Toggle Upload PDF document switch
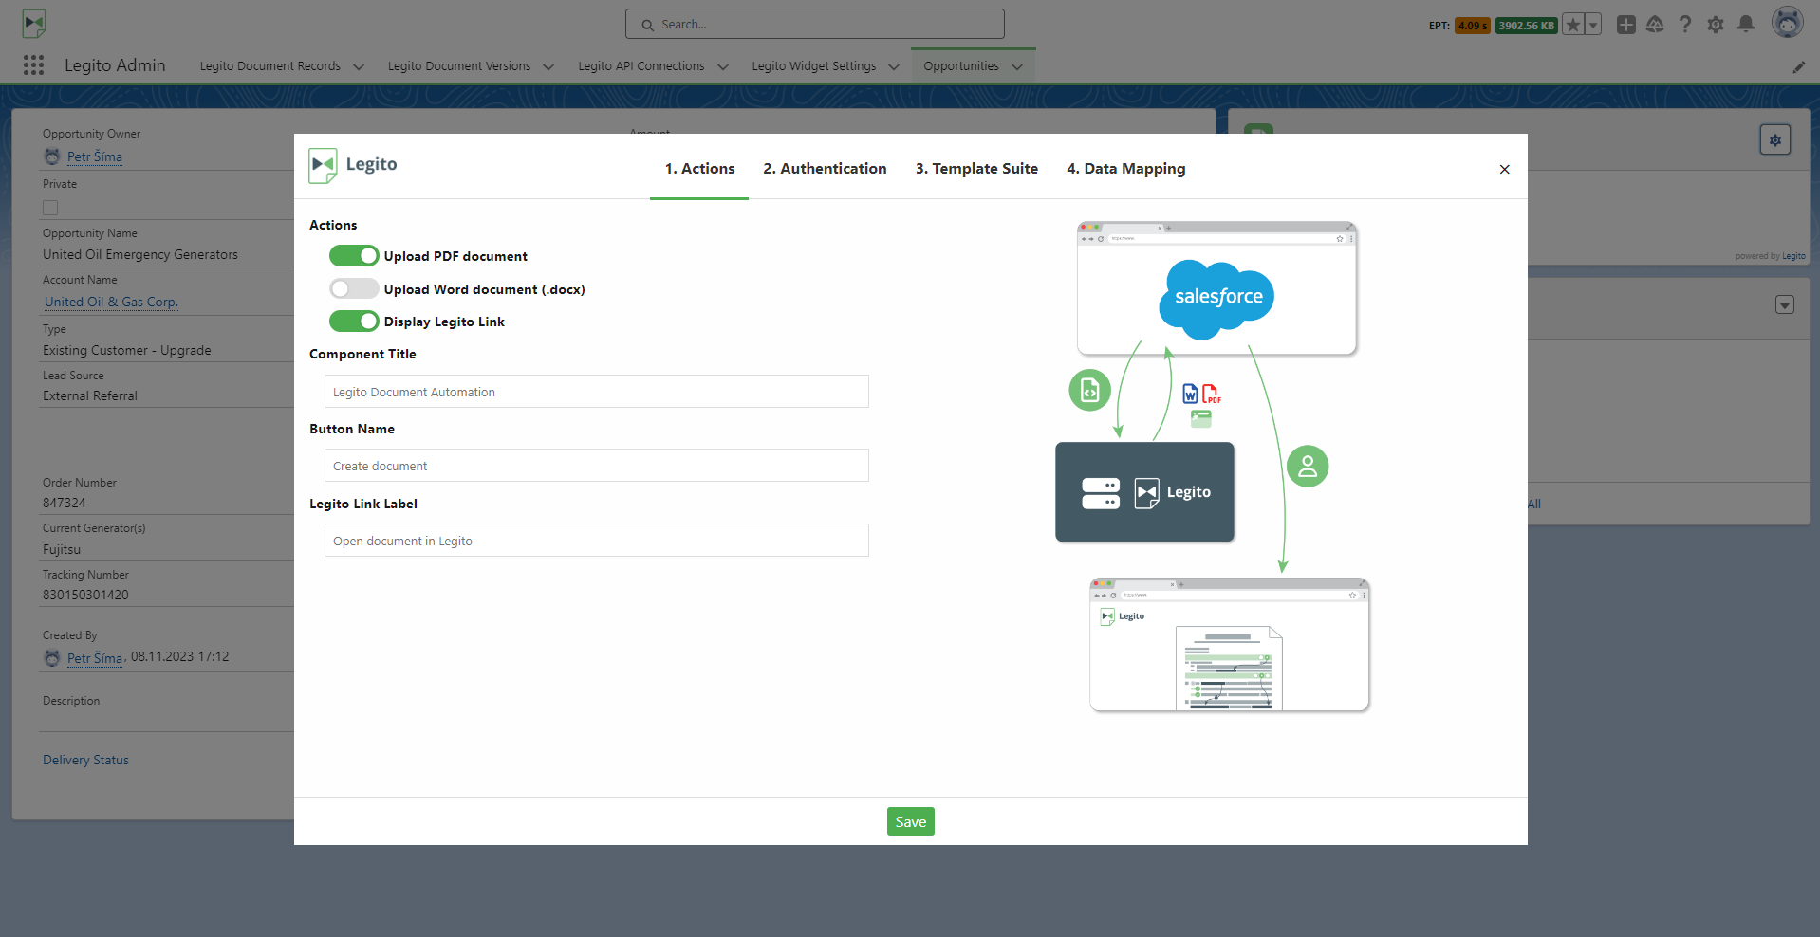 click(x=354, y=256)
